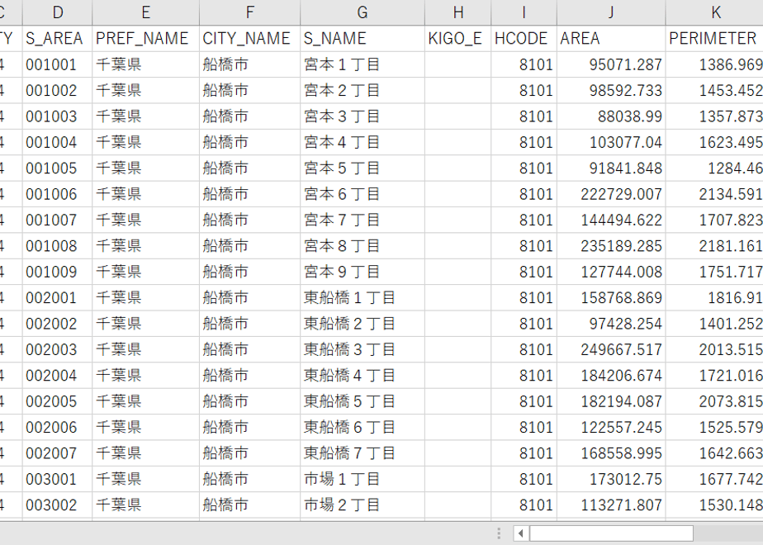Select PERIMETER value 1707.823

[714, 220]
